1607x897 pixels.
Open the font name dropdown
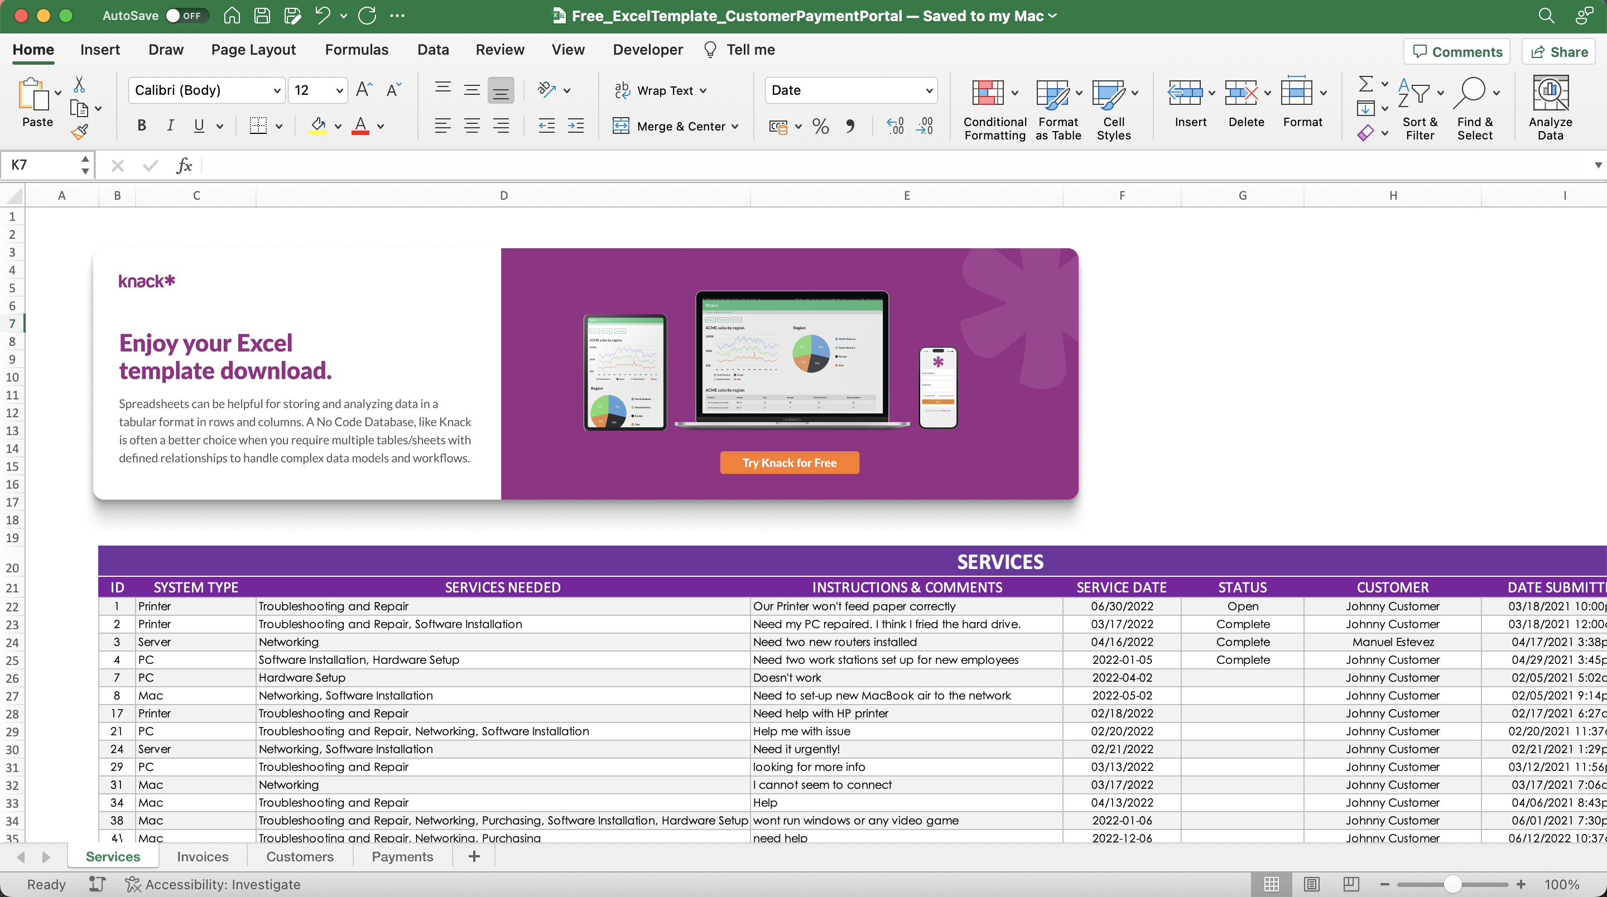tap(278, 90)
